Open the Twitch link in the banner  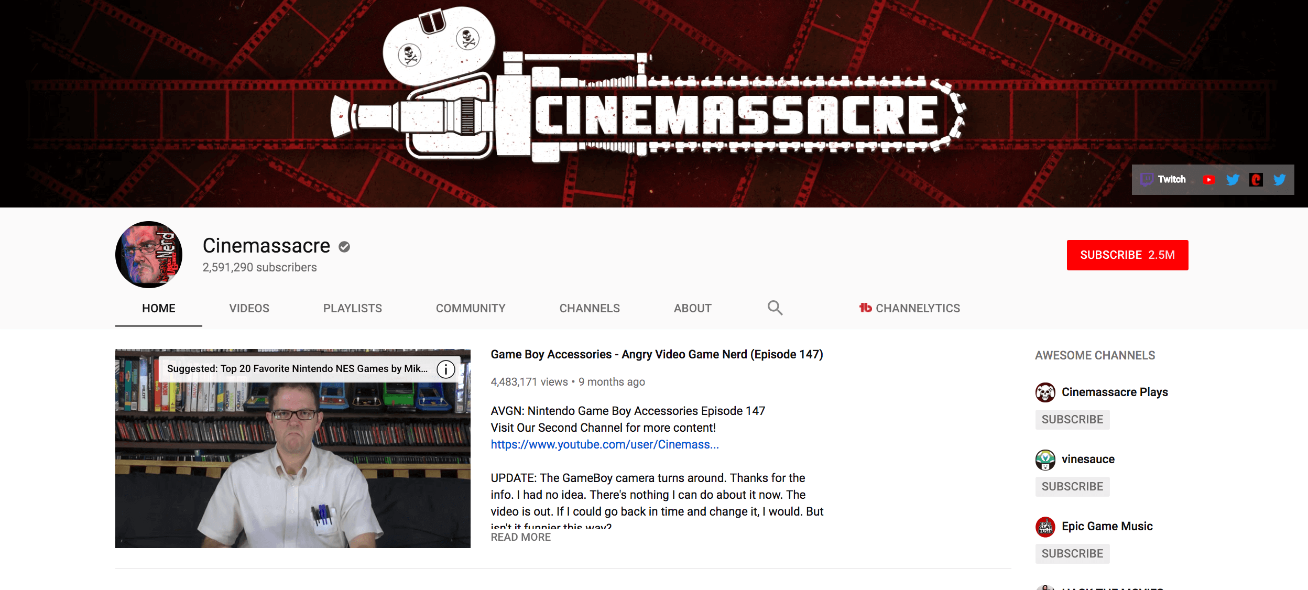point(1163,180)
